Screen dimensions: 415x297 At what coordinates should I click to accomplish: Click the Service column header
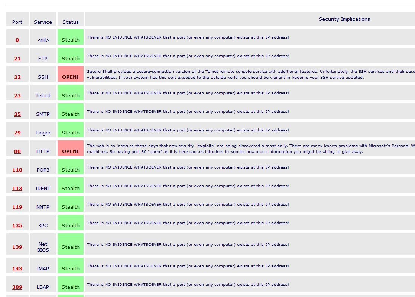43,22
